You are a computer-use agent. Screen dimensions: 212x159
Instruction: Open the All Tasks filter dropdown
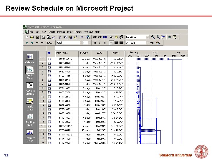pyautogui.click(x=148, y=43)
